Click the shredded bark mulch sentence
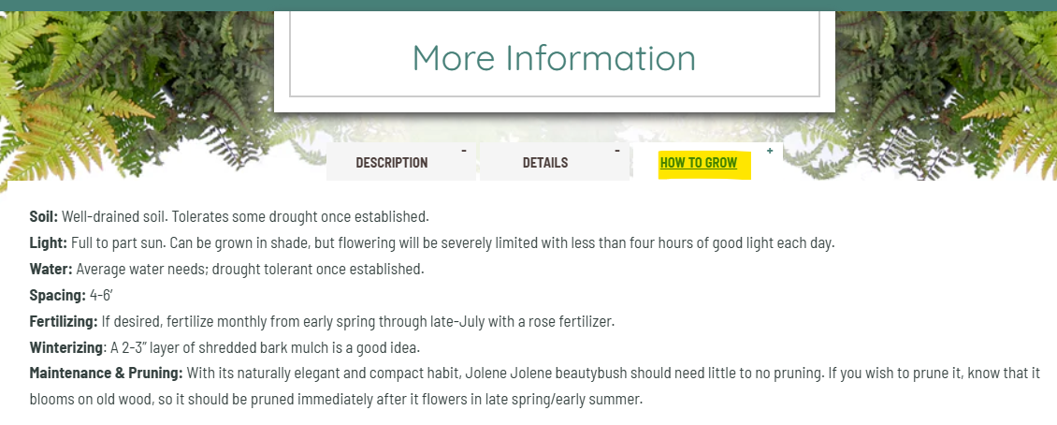The image size is (1057, 425). 266,347
